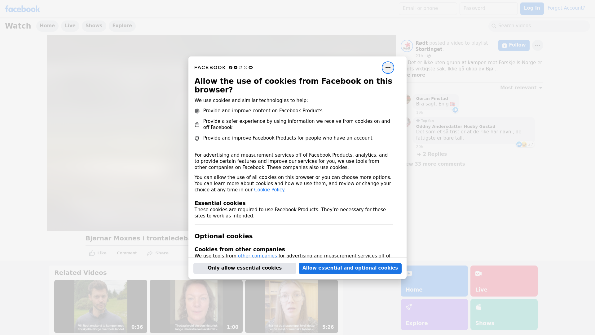The width and height of the screenshot is (595, 335).
Task: Click the video title Bjørnar Moxnes i trontaledeb
Action: (137, 239)
